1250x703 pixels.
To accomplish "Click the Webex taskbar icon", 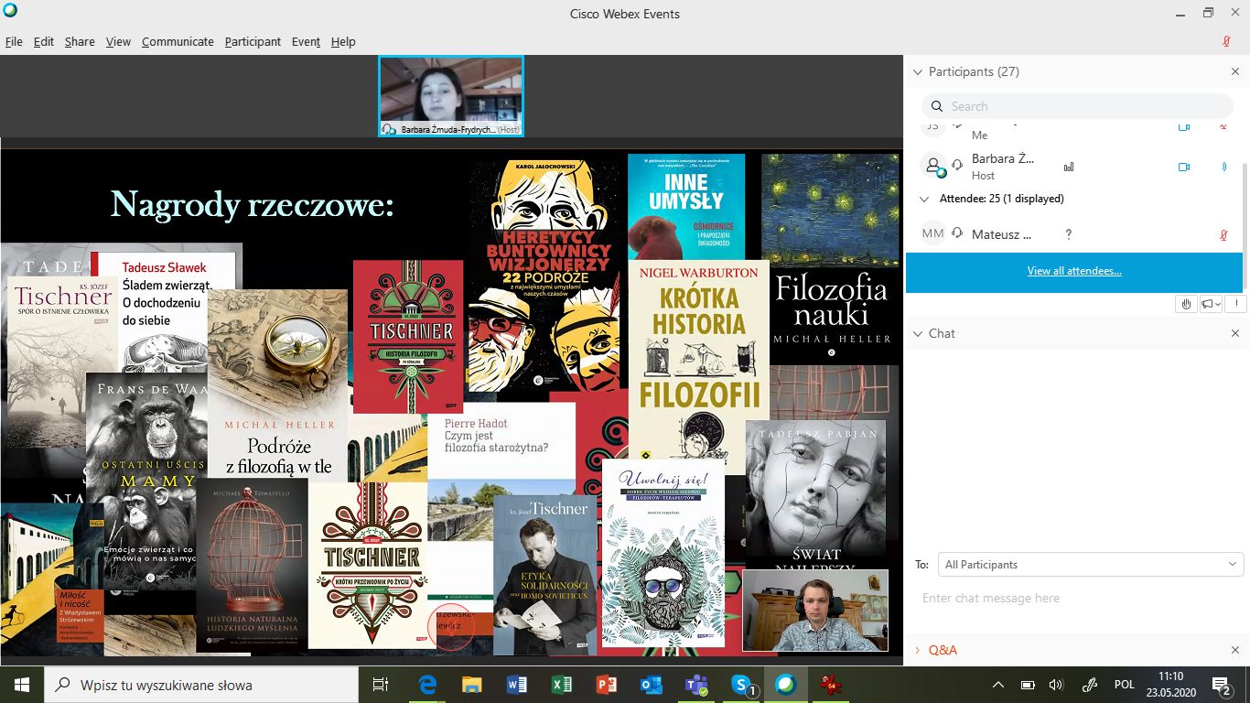I will tap(786, 684).
